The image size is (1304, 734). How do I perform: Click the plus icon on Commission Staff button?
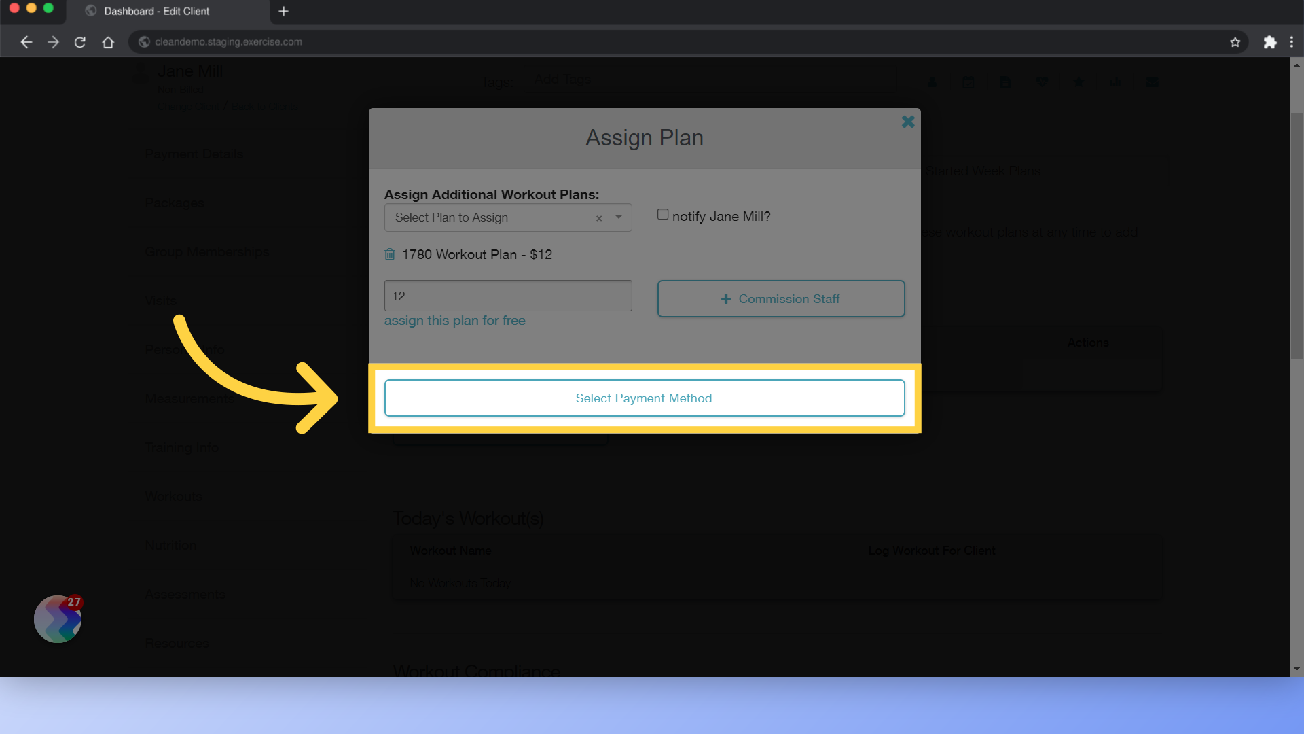(725, 298)
